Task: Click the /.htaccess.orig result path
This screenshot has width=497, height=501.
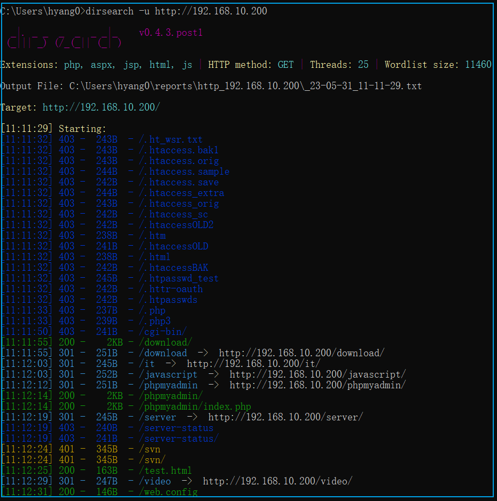Action: click(179, 161)
